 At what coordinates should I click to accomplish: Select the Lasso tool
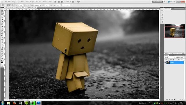2,15
